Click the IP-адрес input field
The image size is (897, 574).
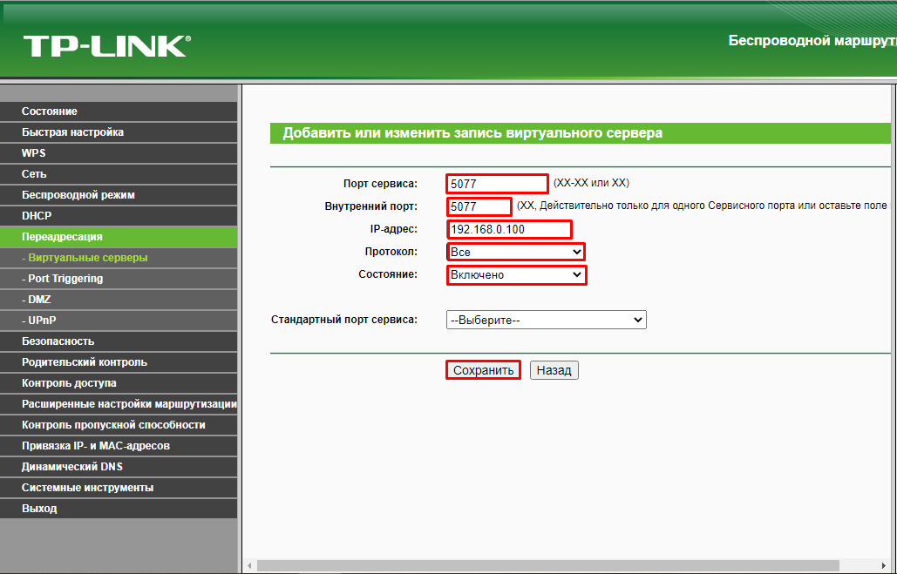pyautogui.click(x=509, y=229)
